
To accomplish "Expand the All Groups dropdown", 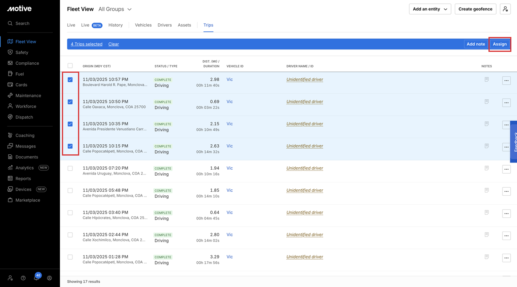I will [115, 9].
